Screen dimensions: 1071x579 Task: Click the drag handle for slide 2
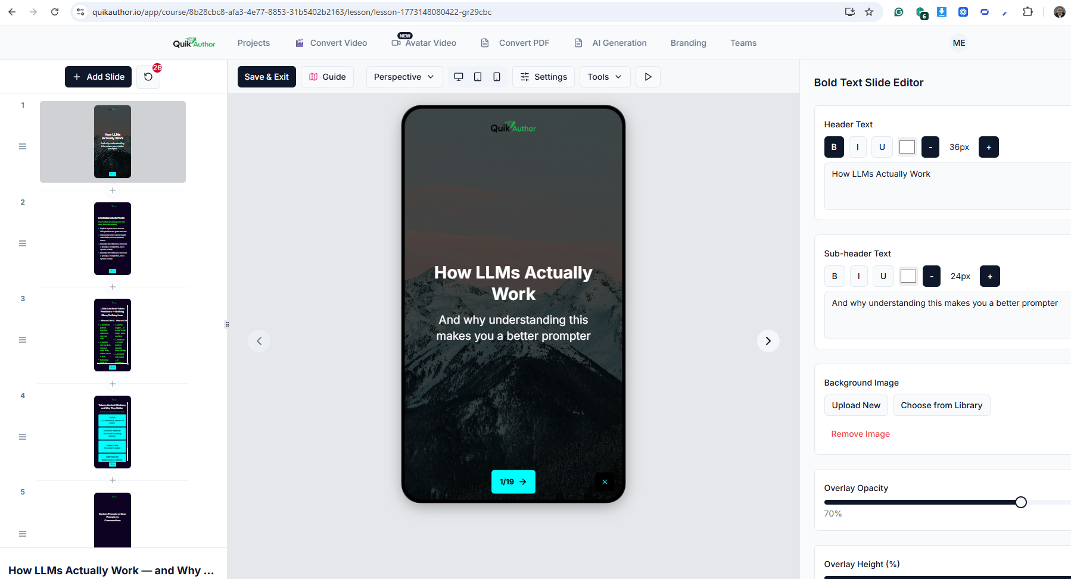(23, 243)
